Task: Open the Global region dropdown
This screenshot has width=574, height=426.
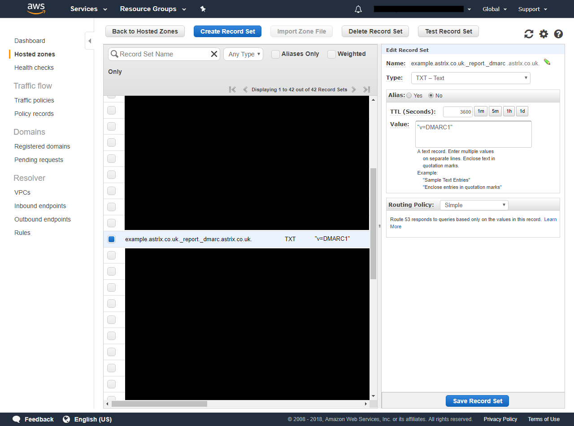Action: click(495, 9)
